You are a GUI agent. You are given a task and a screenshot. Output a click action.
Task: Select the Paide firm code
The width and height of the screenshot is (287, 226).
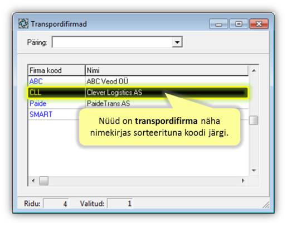point(38,103)
